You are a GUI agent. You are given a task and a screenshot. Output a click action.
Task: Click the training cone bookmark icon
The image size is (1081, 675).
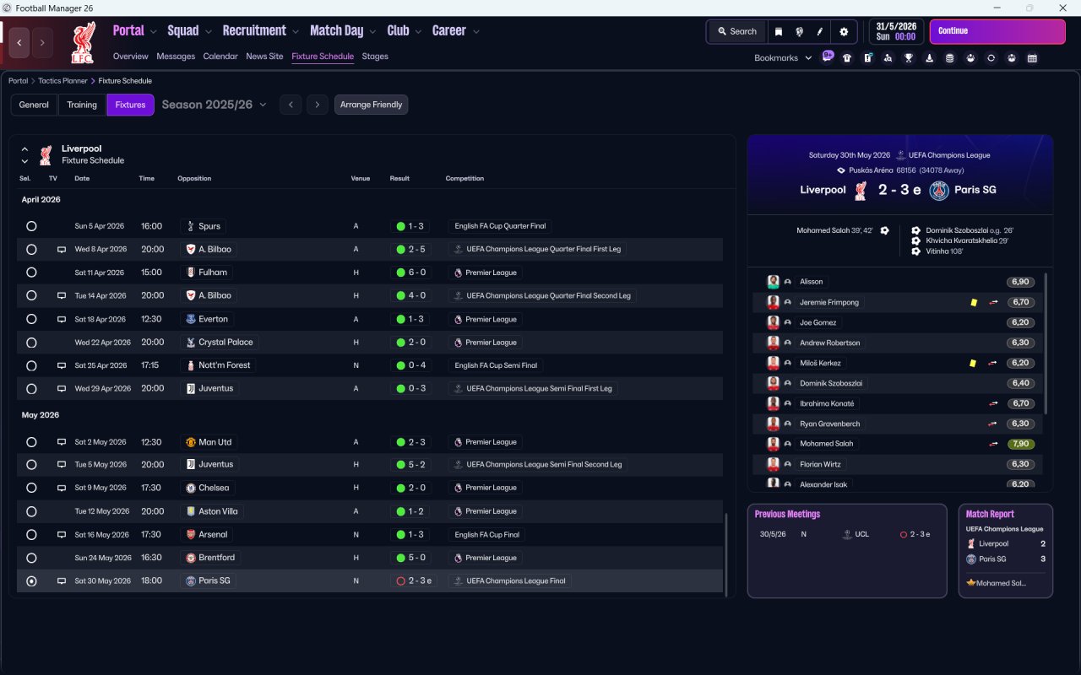pyautogui.click(x=929, y=58)
